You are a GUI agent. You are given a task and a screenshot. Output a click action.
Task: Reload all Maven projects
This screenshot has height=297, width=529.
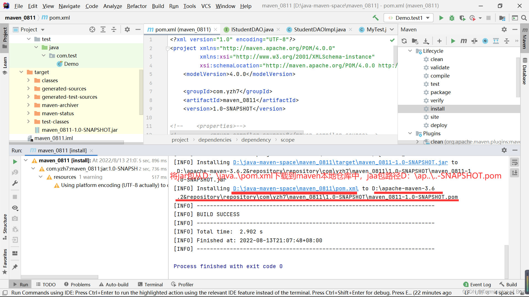pyautogui.click(x=404, y=41)
